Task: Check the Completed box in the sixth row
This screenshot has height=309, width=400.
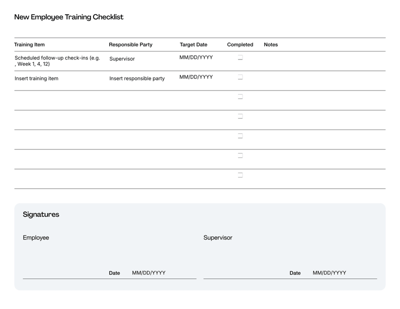Action: click(240, 154)
